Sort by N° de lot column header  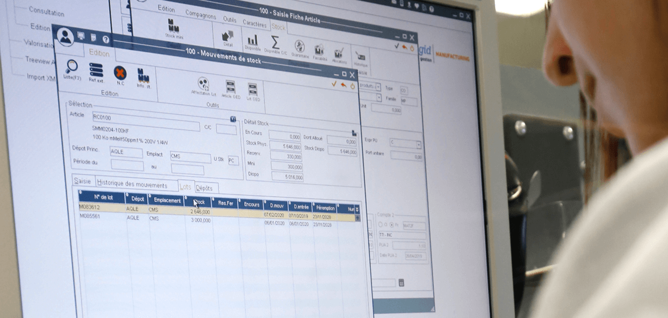(x=103, y=197)
